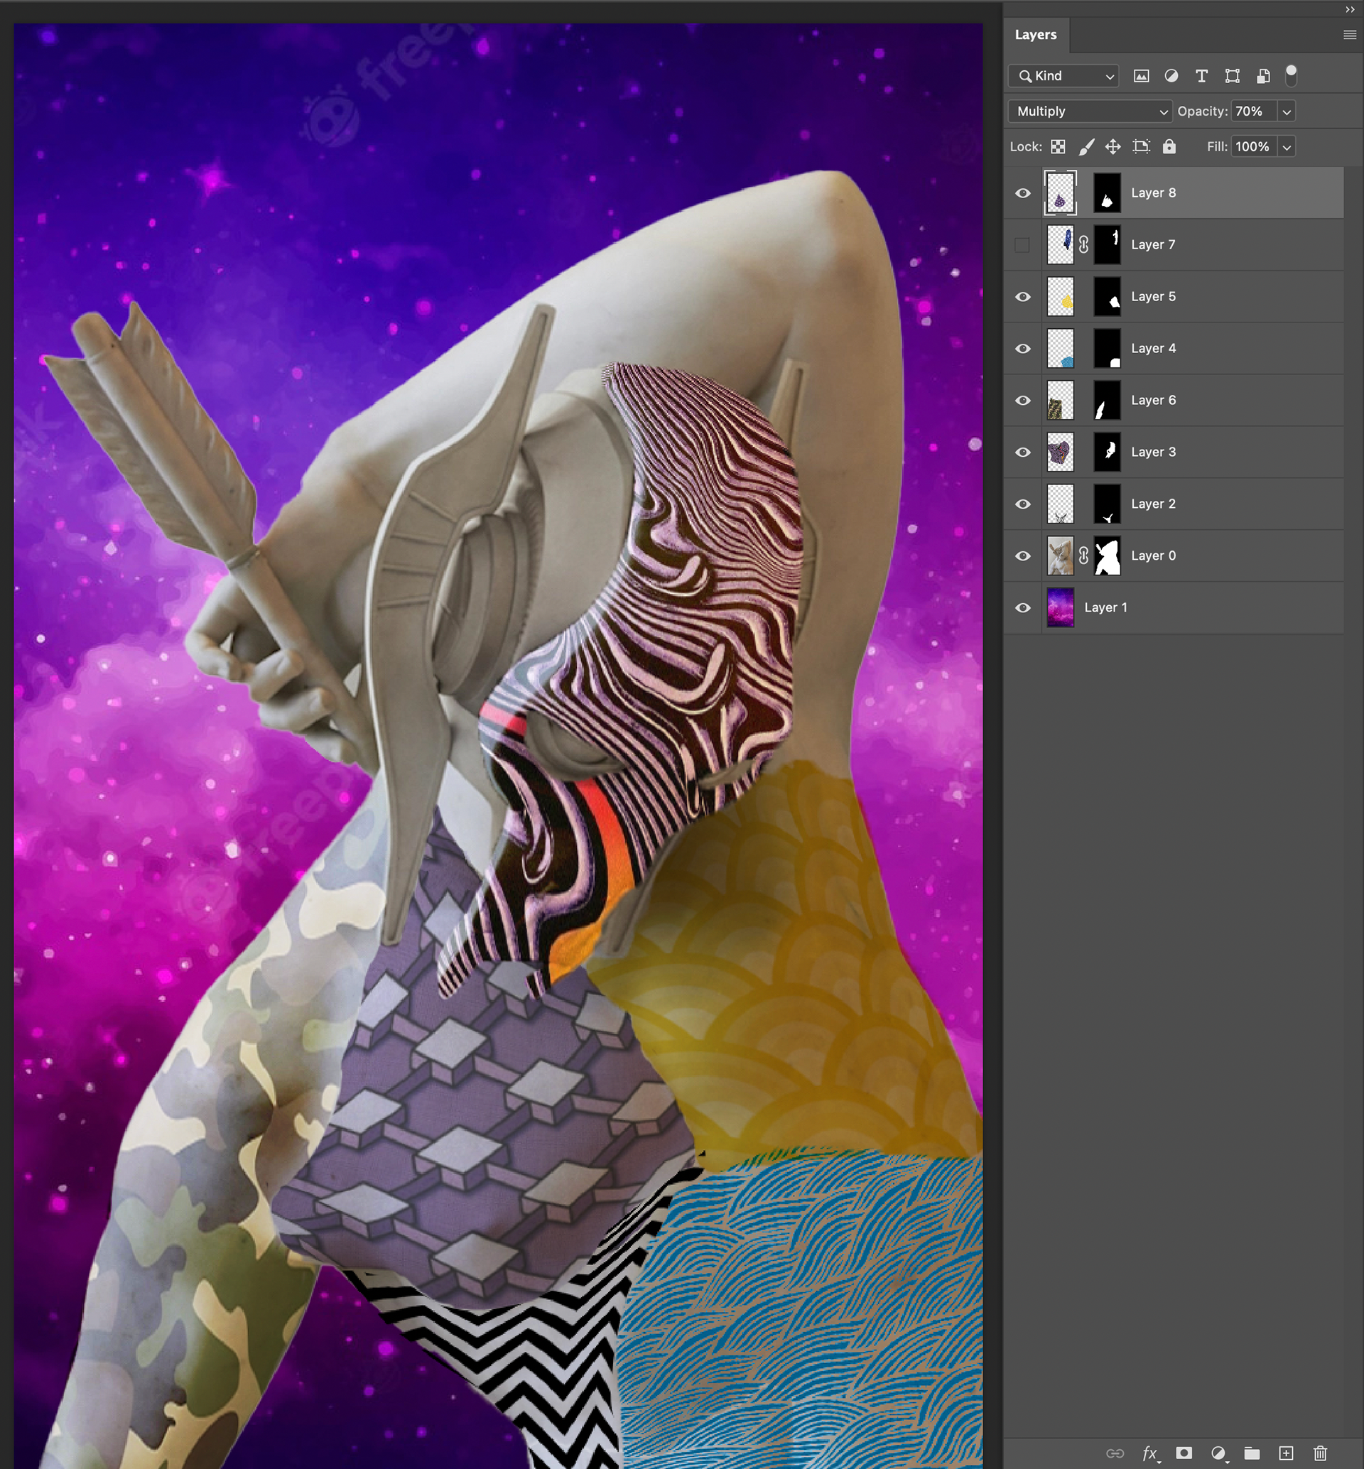
Task: Select the Layers panel tab
Action: tap(1036, 35)
